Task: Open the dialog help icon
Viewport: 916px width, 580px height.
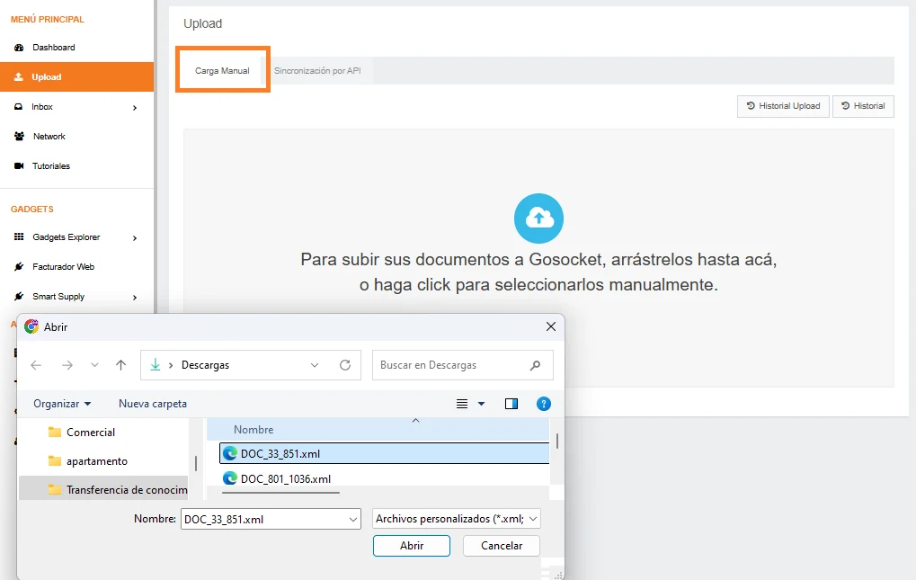Action: pos(543,404)
